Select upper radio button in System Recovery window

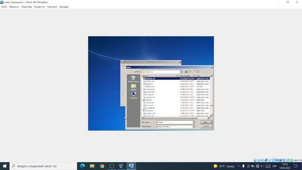point(124,66)
